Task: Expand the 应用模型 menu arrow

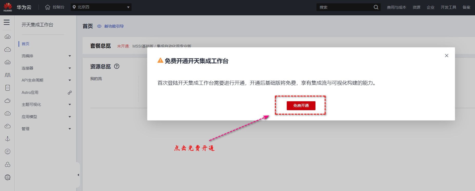Action: click(70, 117)
